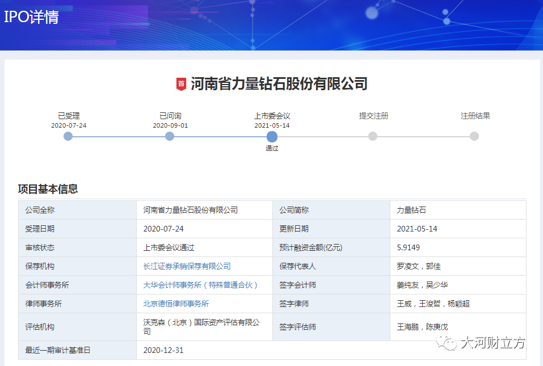The height and width of the screenshot is (366, 543).
Task: Click the 审核状态 label cell
Action: [x=78, y=247]
